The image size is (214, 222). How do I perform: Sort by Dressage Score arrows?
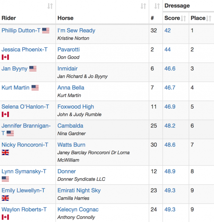(183, 18)
